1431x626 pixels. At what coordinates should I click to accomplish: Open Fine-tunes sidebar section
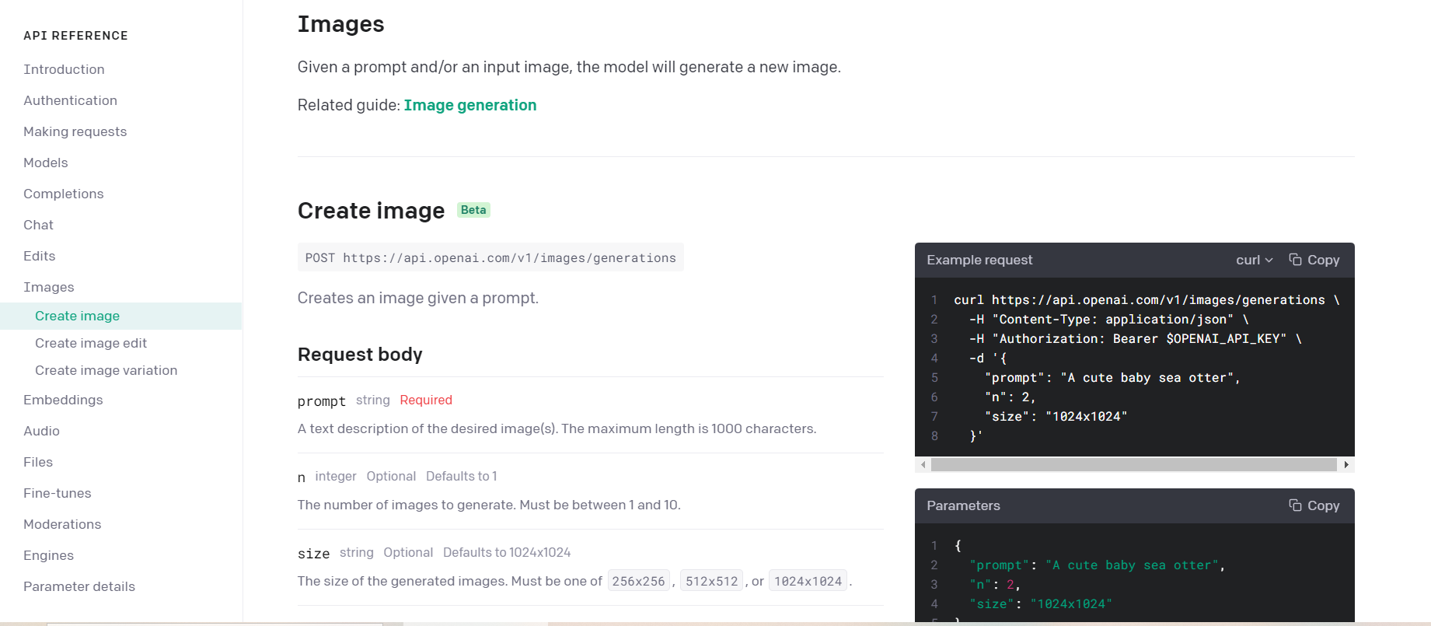57,493
